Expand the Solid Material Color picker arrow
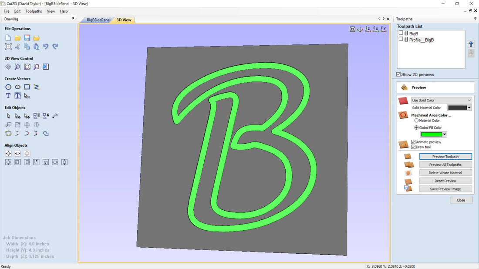The width and height of the screenshot is (479, 269). click(x=469, y=108)
